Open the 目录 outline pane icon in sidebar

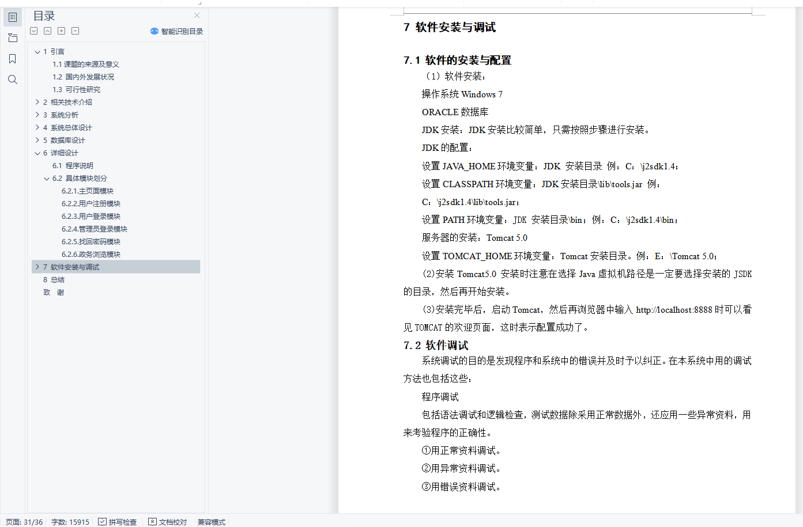(13, 17)
